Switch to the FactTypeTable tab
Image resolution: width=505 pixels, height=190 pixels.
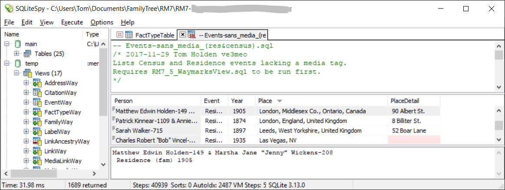coord(145,35)
